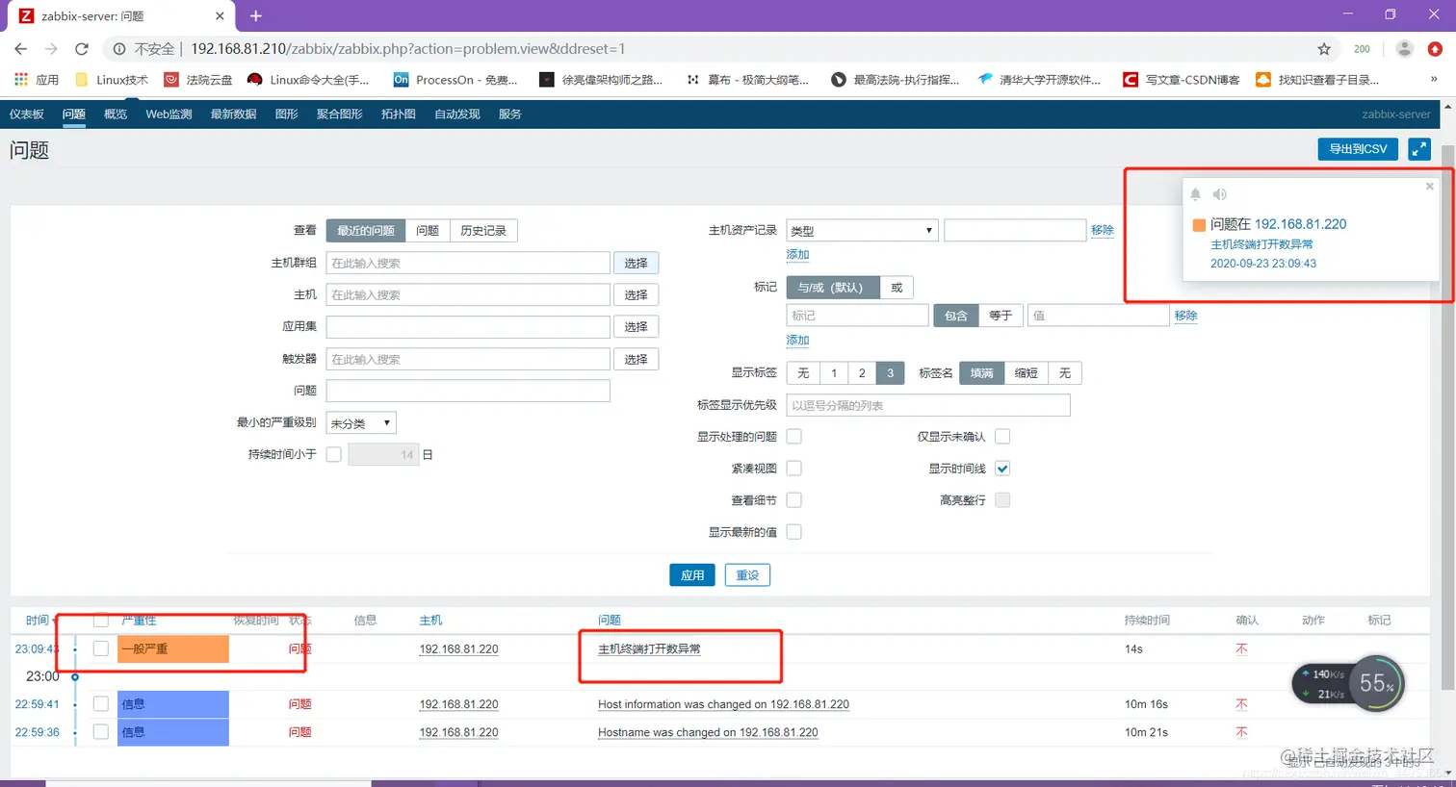Open the 法院云盘 bookmark

point(198,80)
